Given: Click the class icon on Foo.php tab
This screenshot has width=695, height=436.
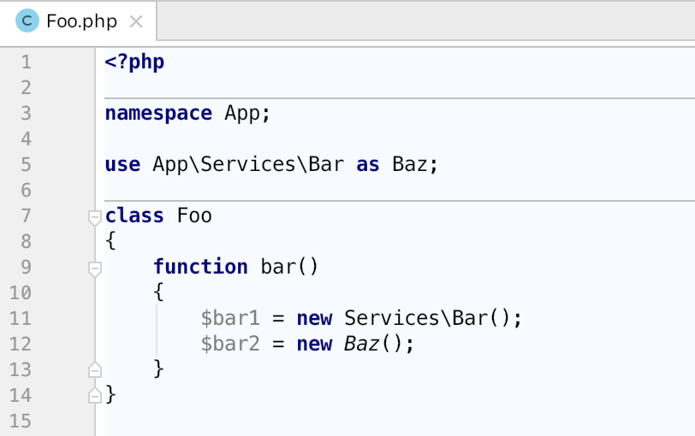Looking at the screenshot, I should point(27,21).
